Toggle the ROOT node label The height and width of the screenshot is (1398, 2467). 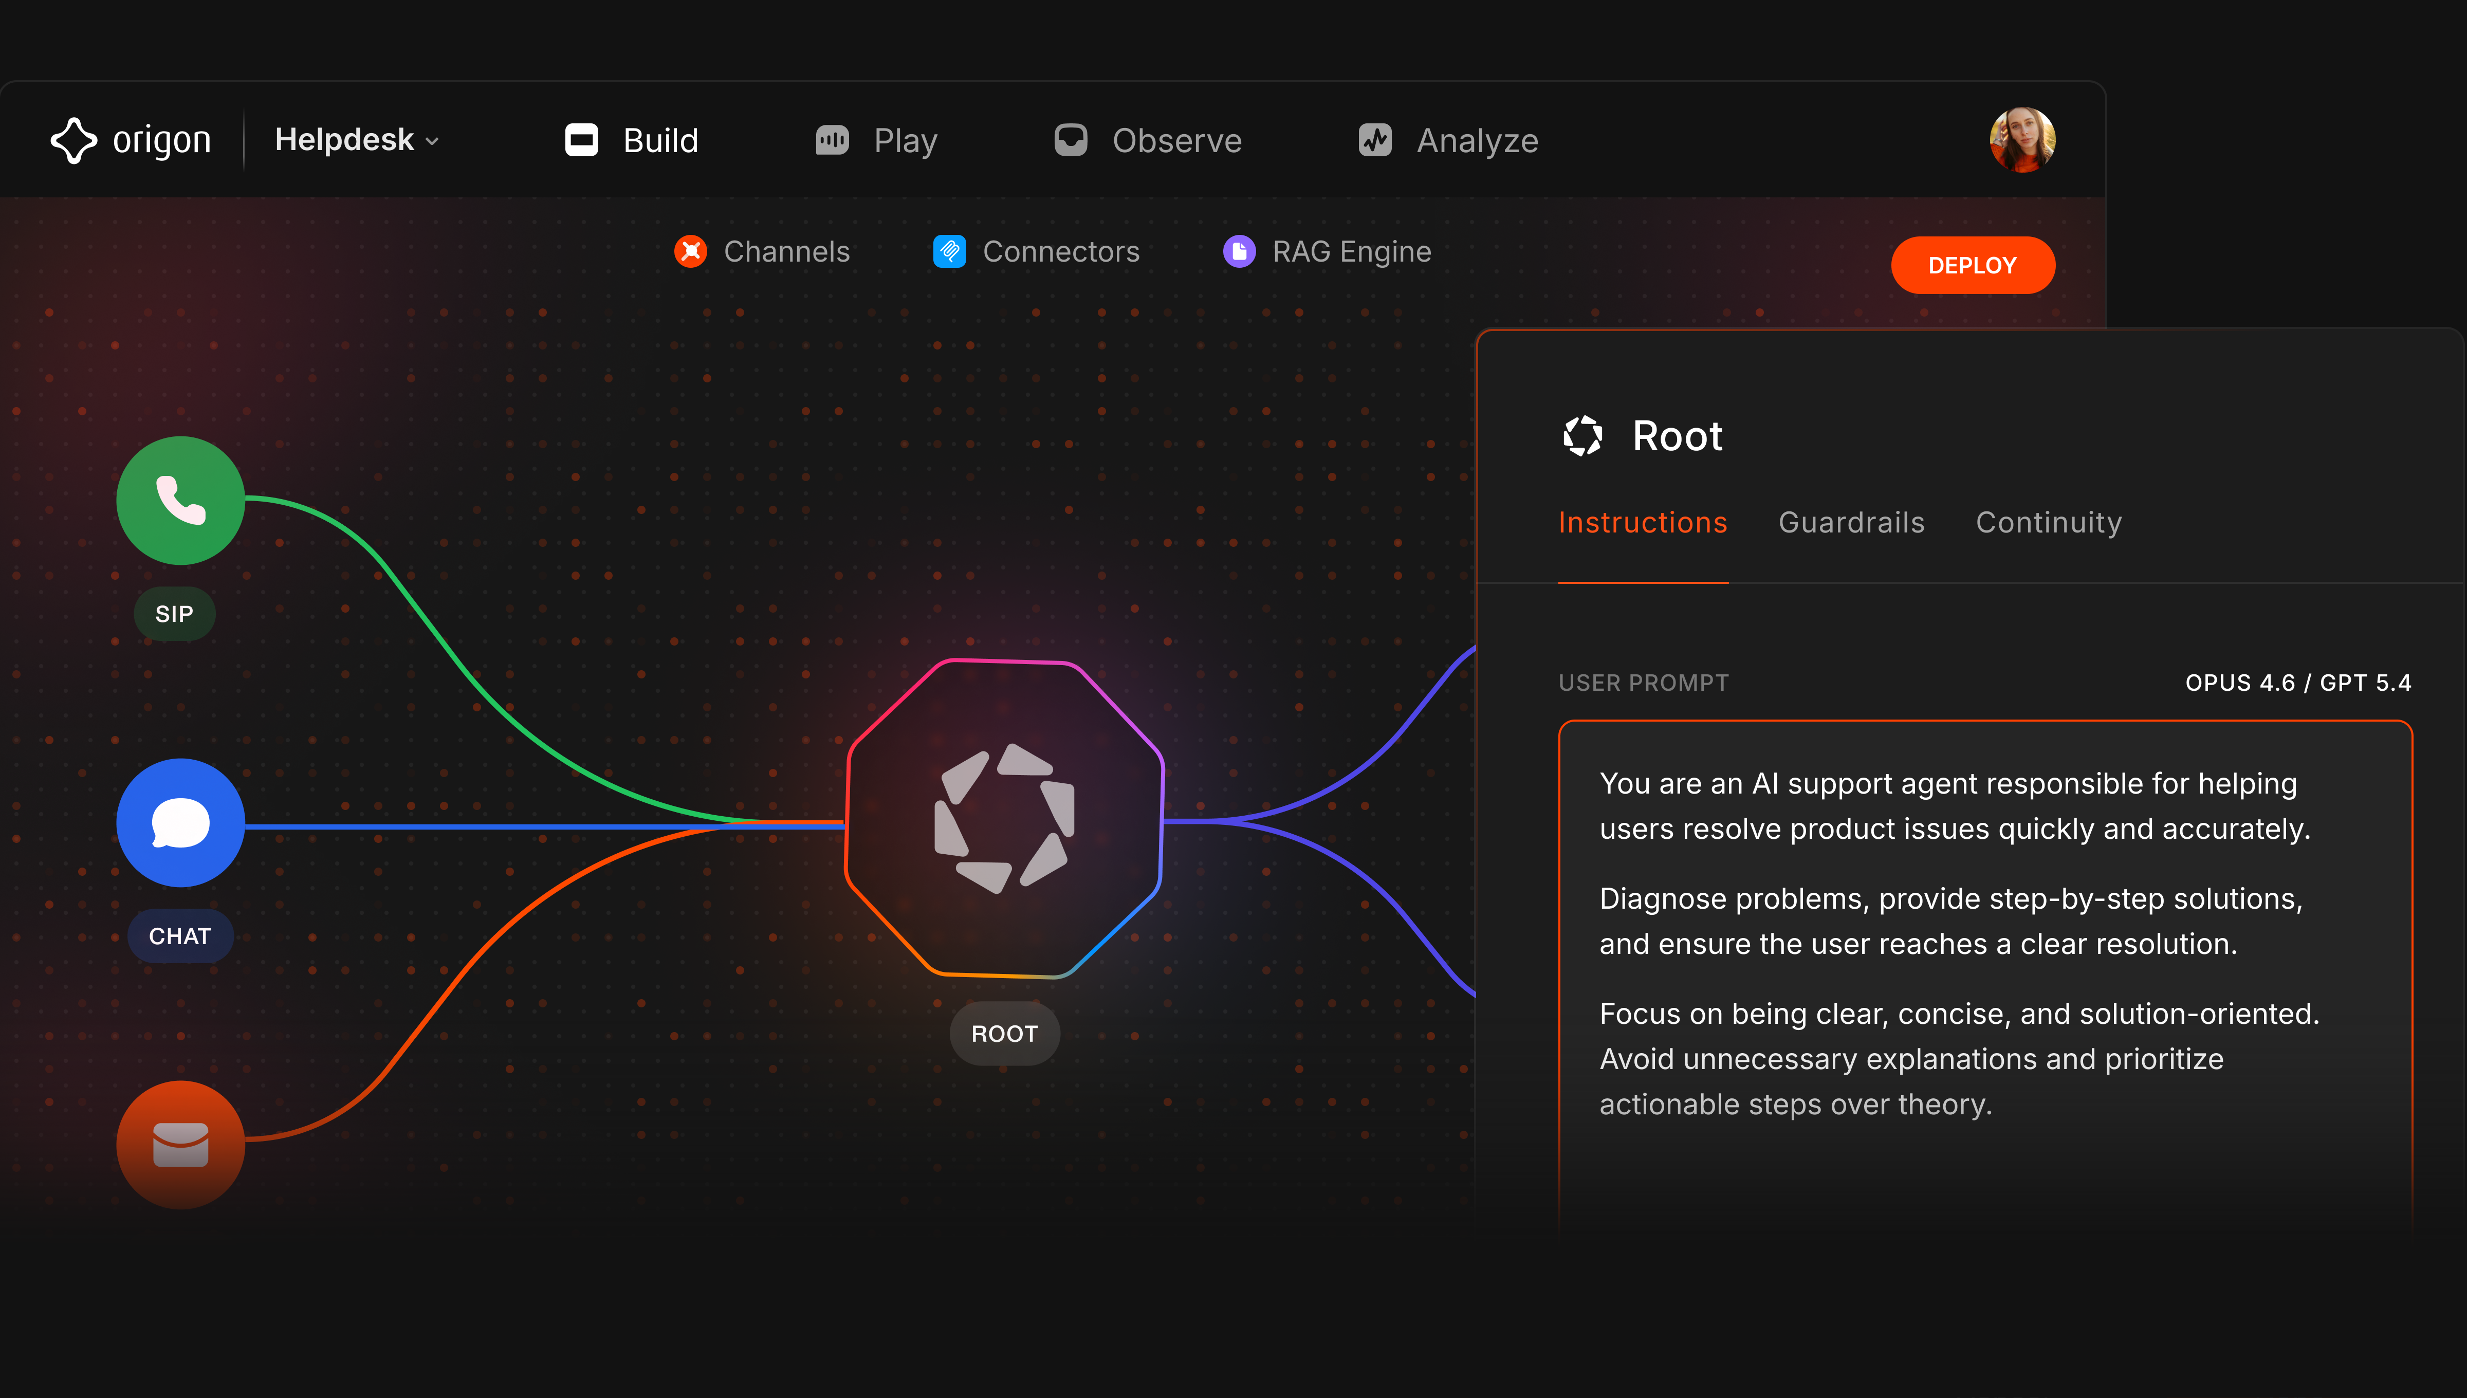click(1004, 1033)
